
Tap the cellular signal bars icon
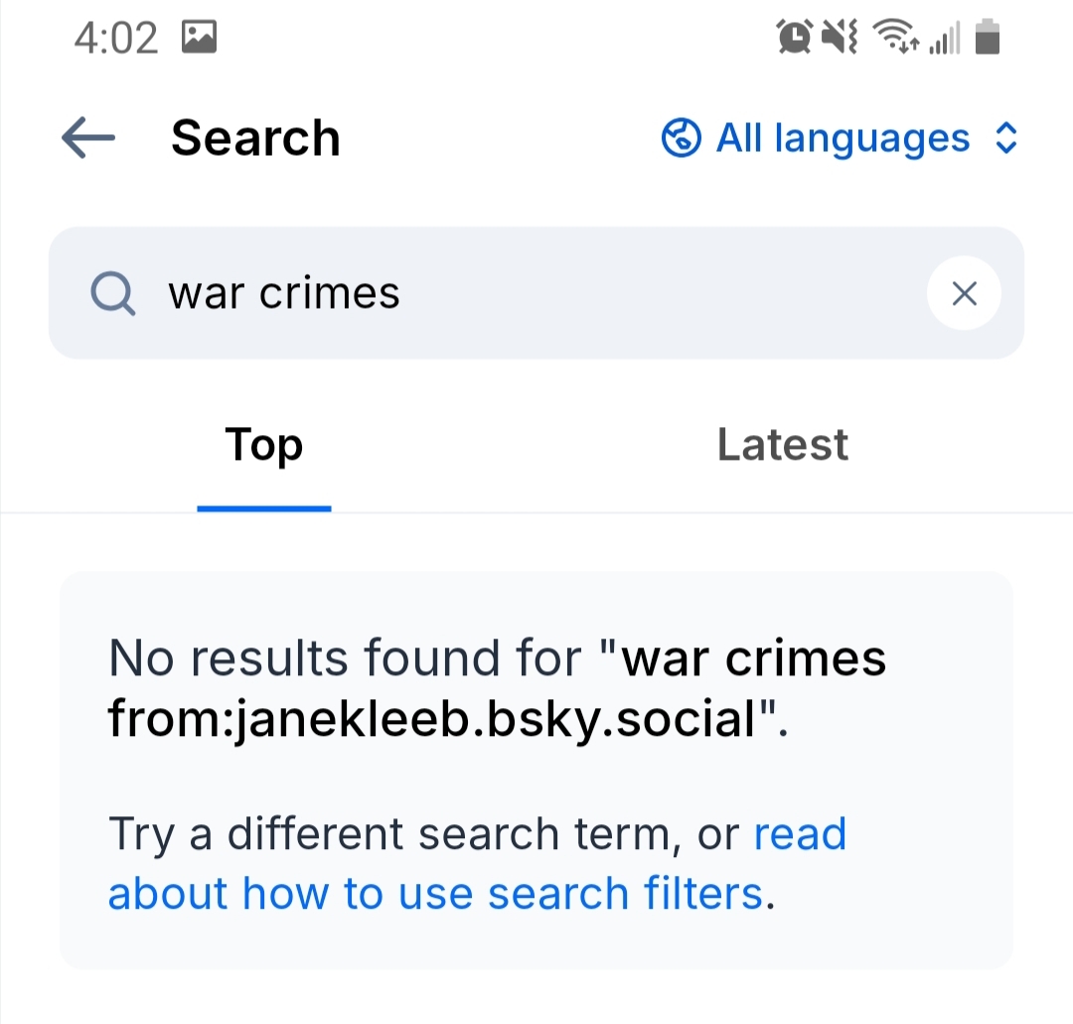click(945, 40)
